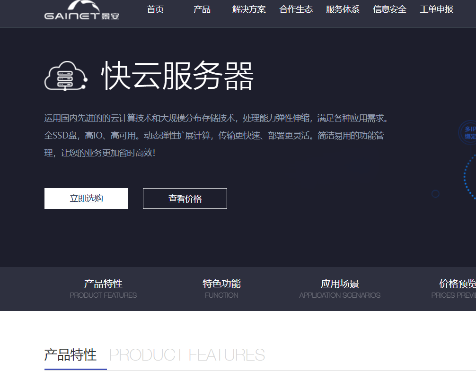Viewport: 476px width, 371px height.
Task: Select 服务体系 in the top navigation
Action: point(343,9)
